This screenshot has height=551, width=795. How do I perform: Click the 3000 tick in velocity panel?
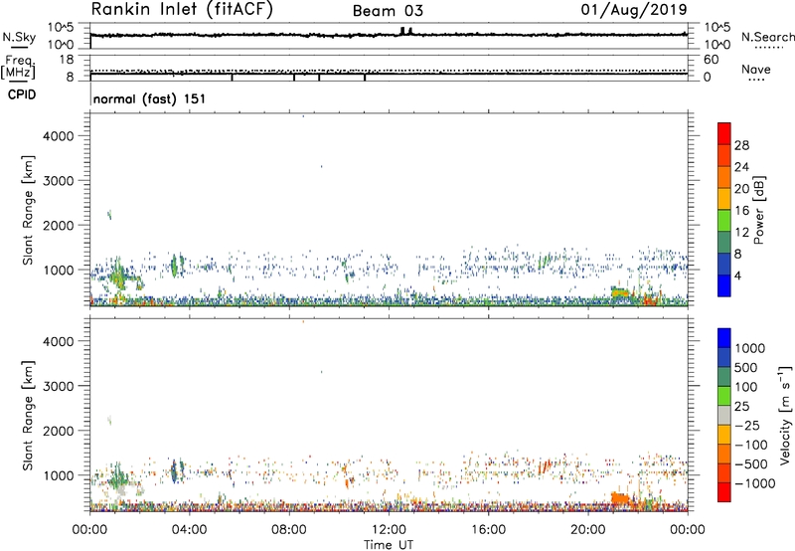59,386
